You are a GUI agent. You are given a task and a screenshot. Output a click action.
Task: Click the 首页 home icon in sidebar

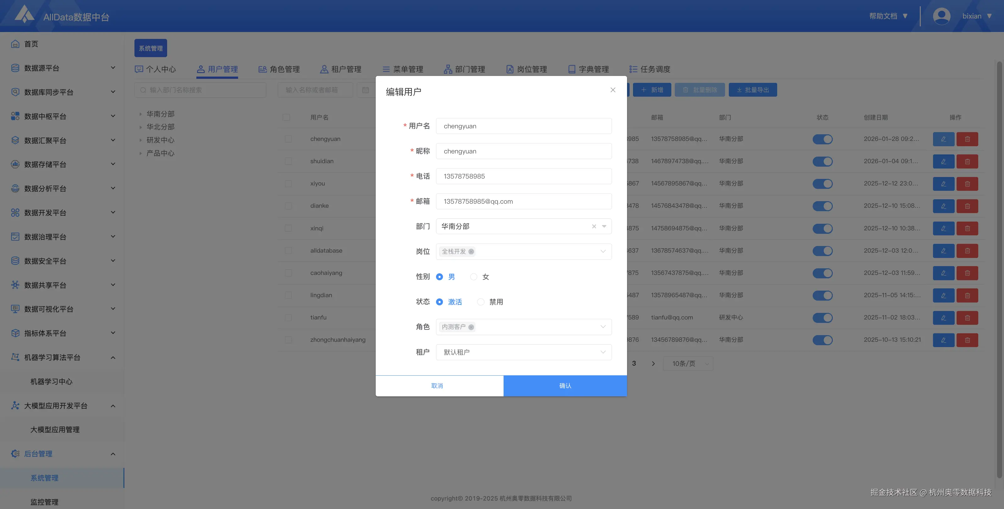[15, 44]
